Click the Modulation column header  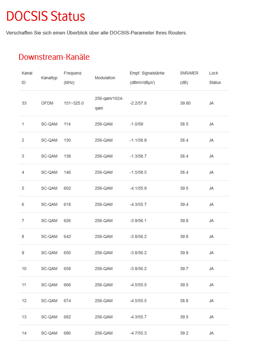pyautogui.click(x=105, y=78)
